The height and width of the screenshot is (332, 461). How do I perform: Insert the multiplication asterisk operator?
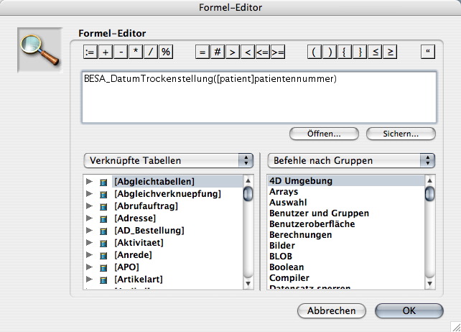(x=136, y=52)
